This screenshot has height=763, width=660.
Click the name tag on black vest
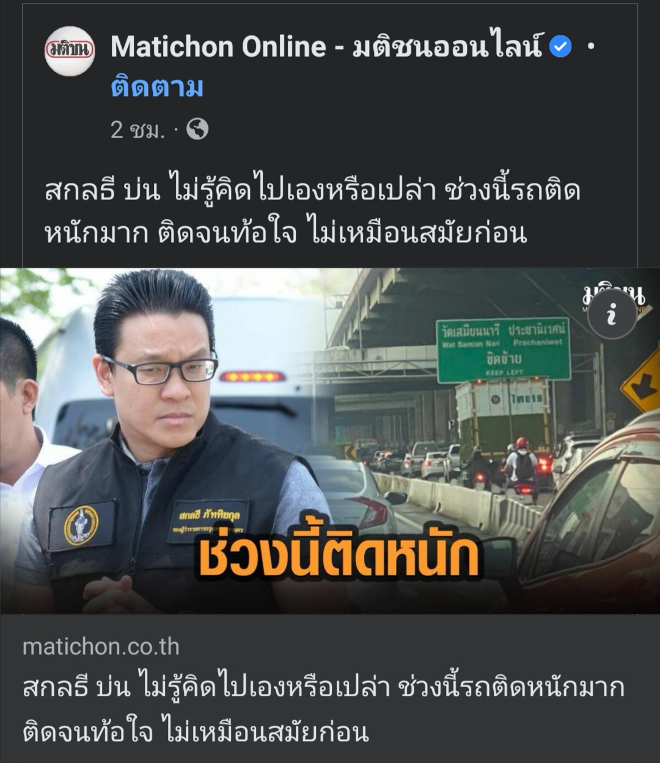(208, 520)
